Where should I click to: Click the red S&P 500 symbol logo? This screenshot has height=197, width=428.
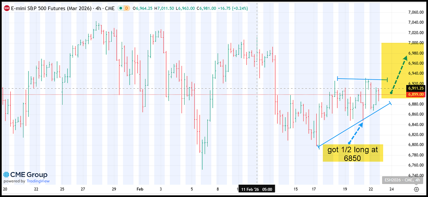click(x=6, y=8)
